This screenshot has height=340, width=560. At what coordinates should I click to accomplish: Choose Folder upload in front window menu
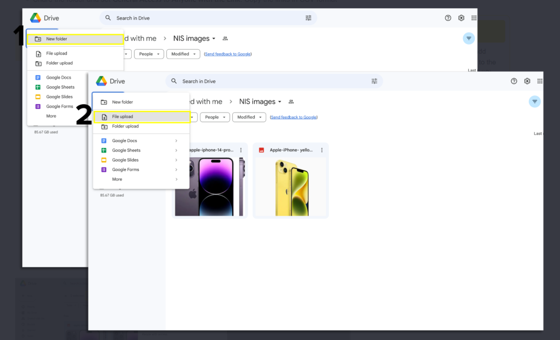[142, 126]
